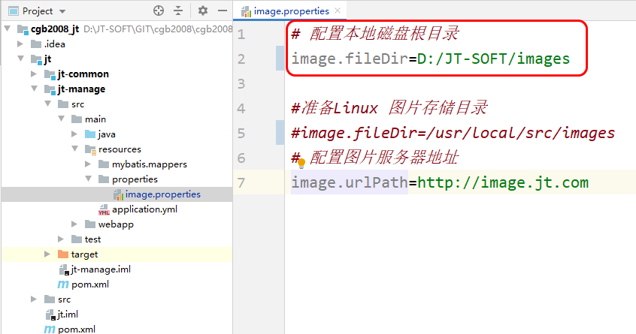
Task: Collapse the jt module node
Action: coord(21,59)
